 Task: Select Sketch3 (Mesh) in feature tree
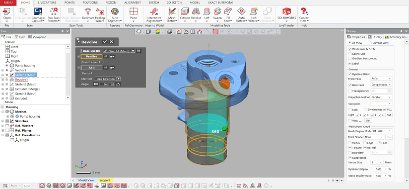pyautogui.click(x=26, y=93)
